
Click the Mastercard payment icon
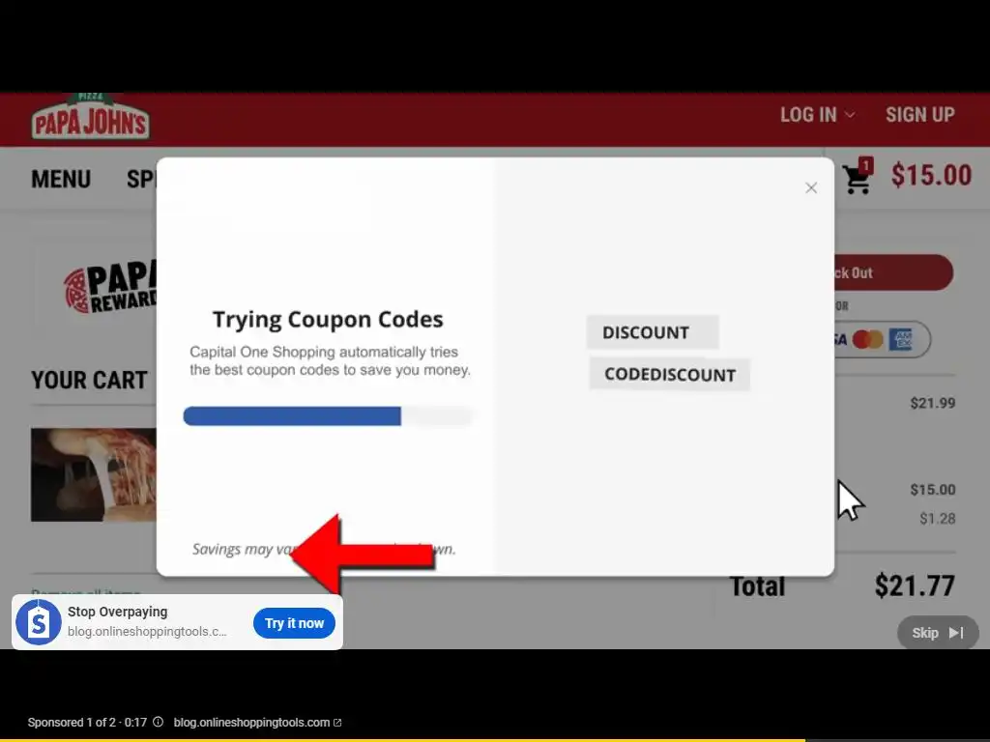pos(867,339)
